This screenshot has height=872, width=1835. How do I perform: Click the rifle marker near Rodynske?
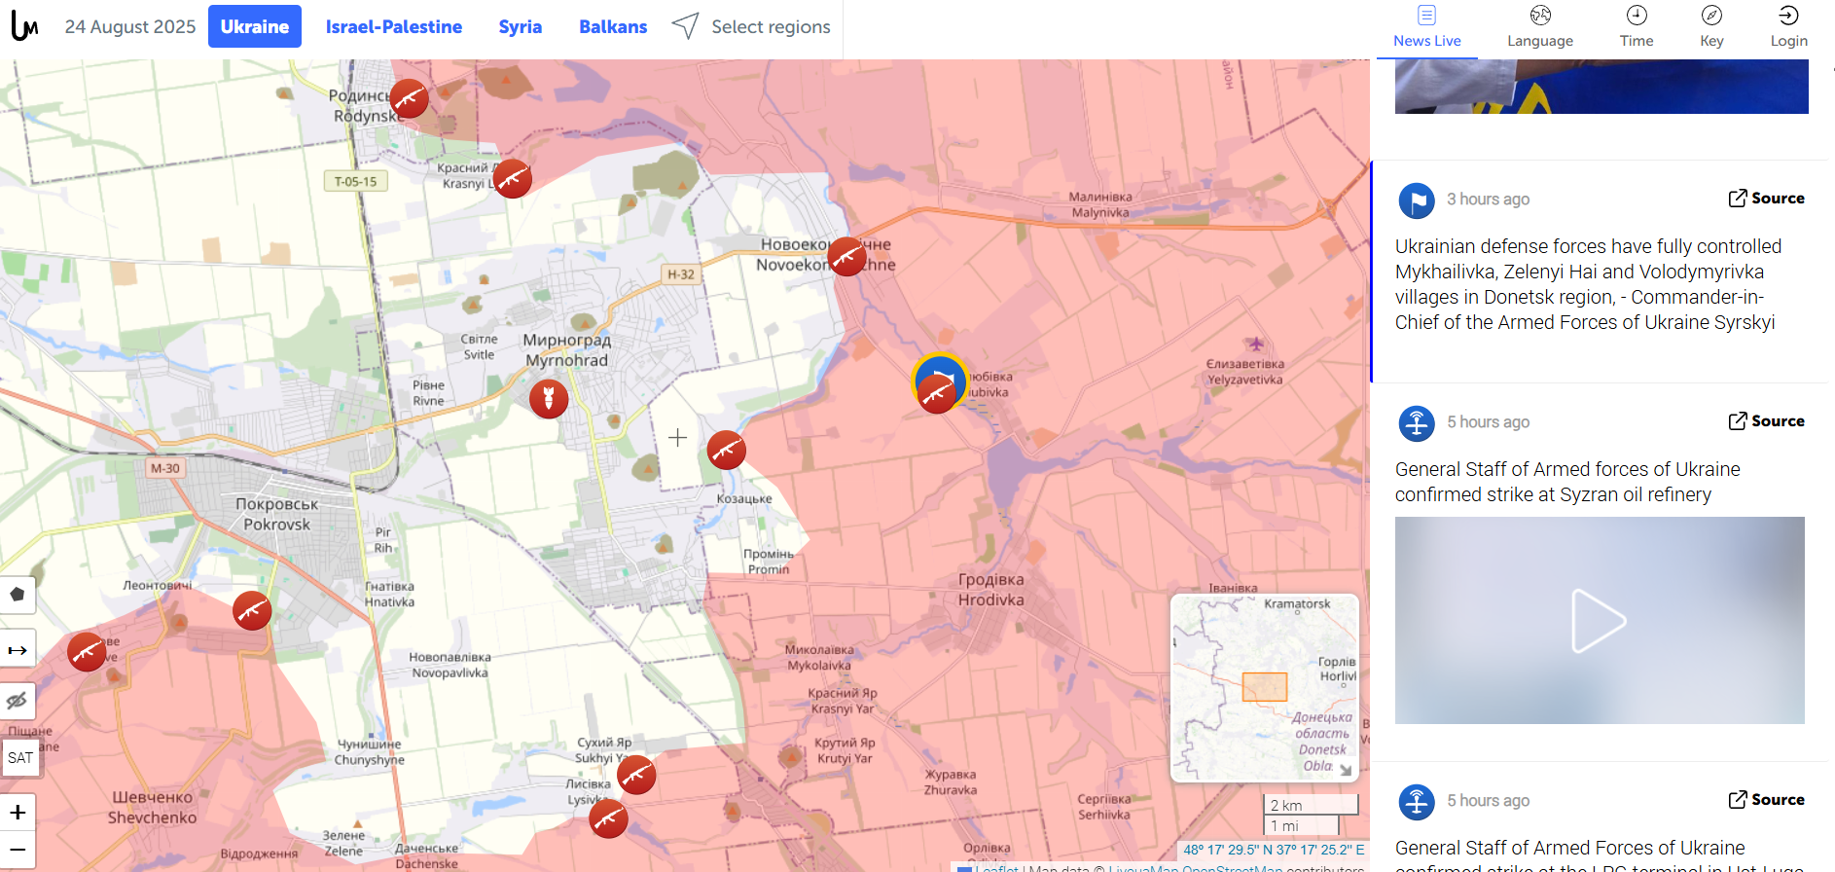click(x=409, y=98)
